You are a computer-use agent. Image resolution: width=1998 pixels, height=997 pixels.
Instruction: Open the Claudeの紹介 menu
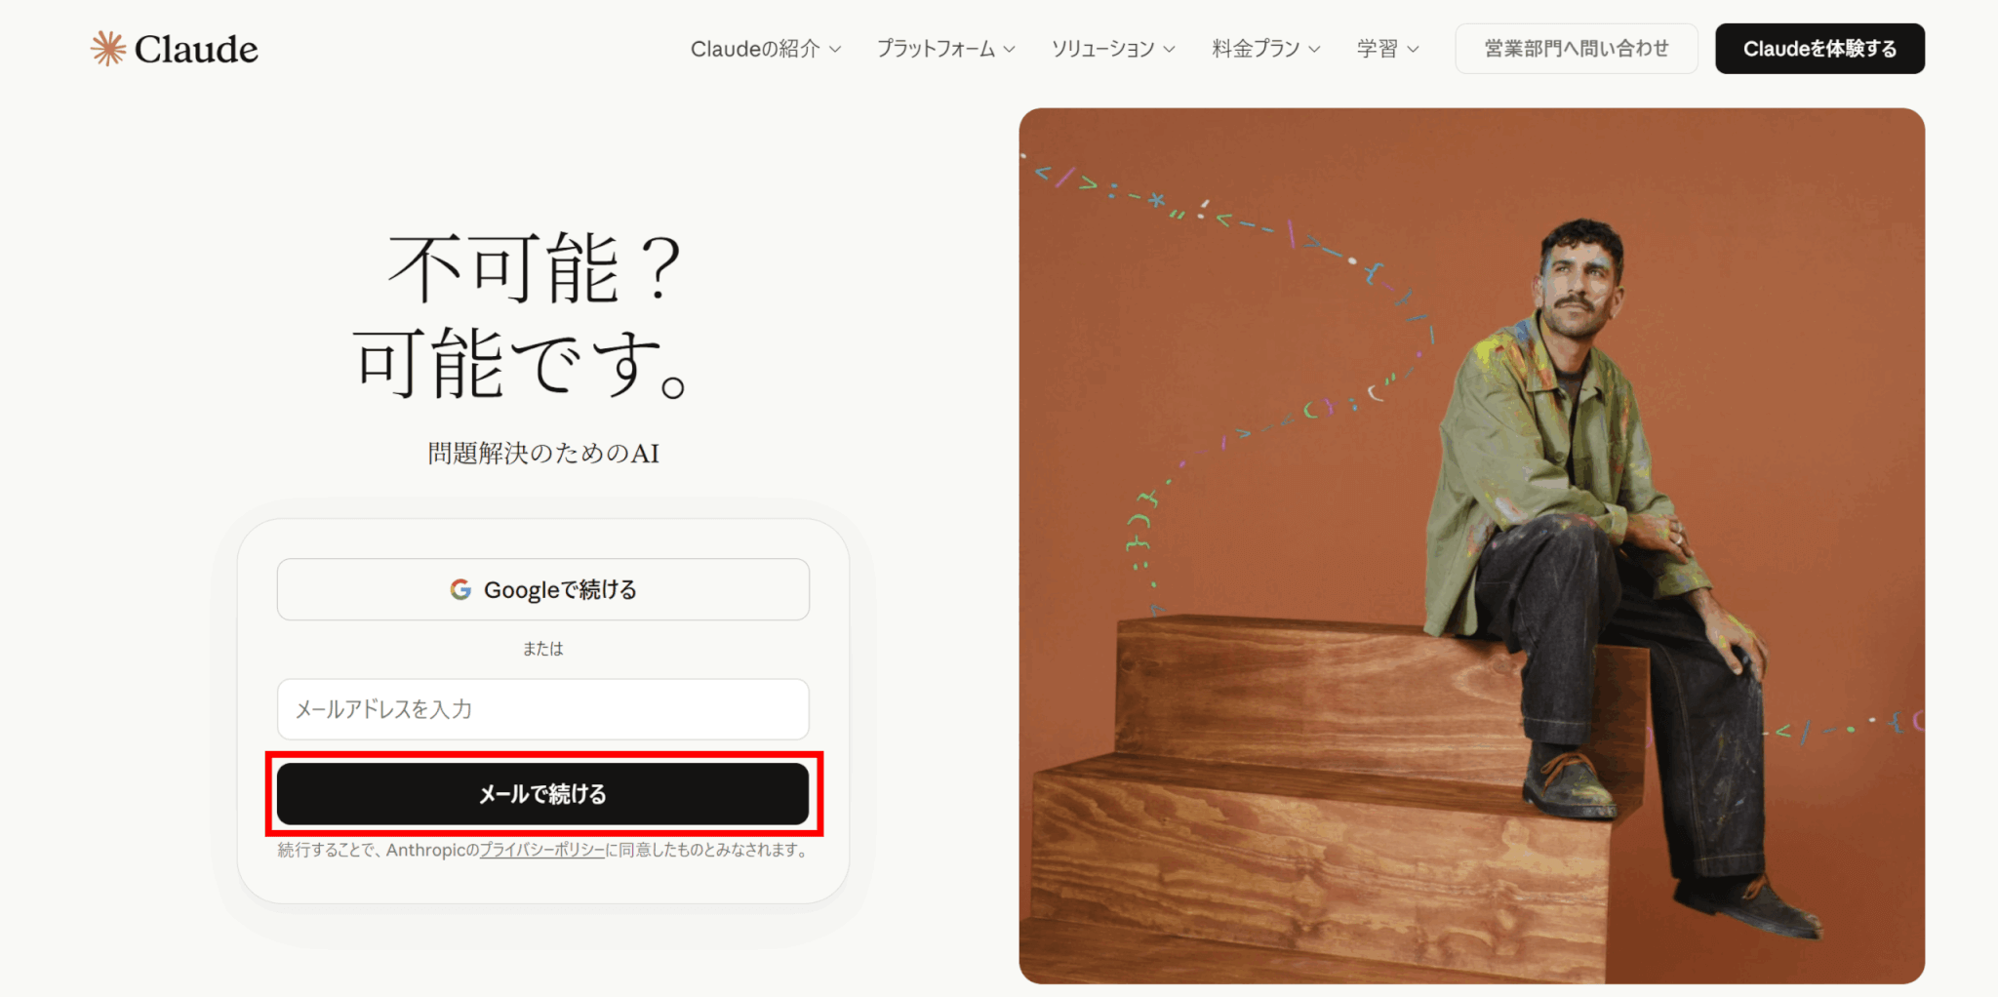coord(766,49)
